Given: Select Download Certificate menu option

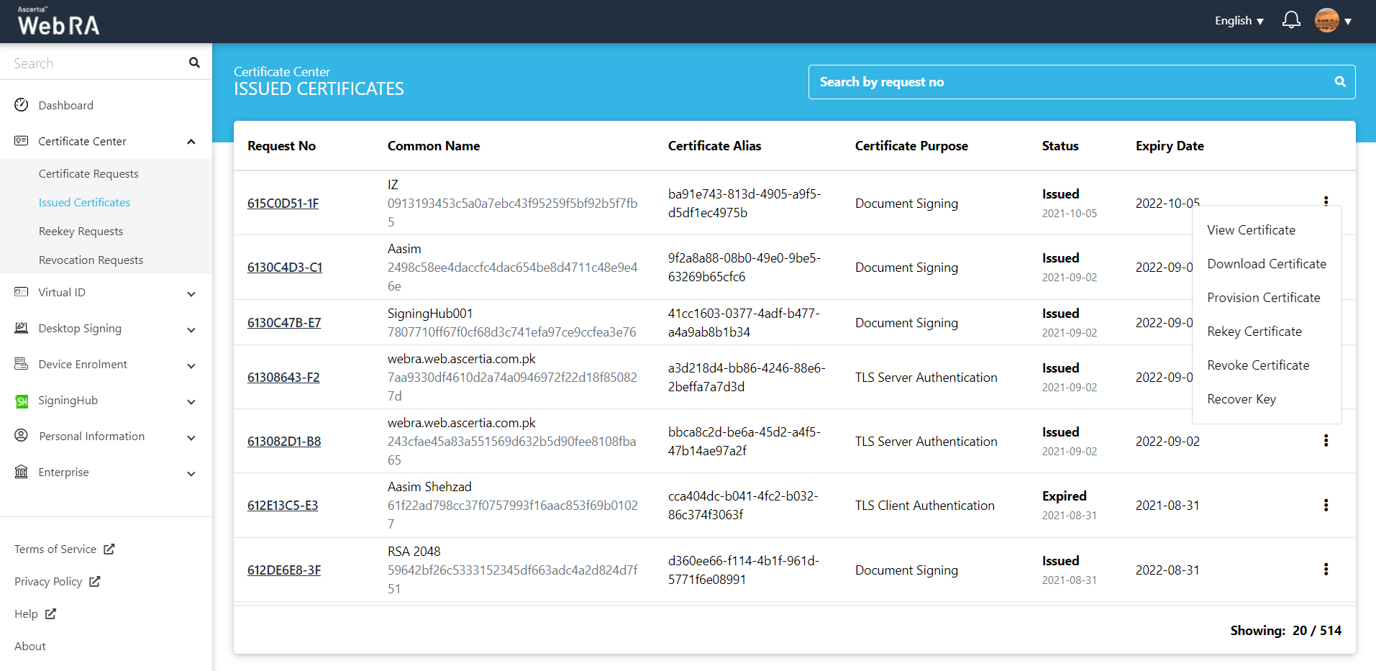Looking at the screenshot, I should coord(1266,264).
